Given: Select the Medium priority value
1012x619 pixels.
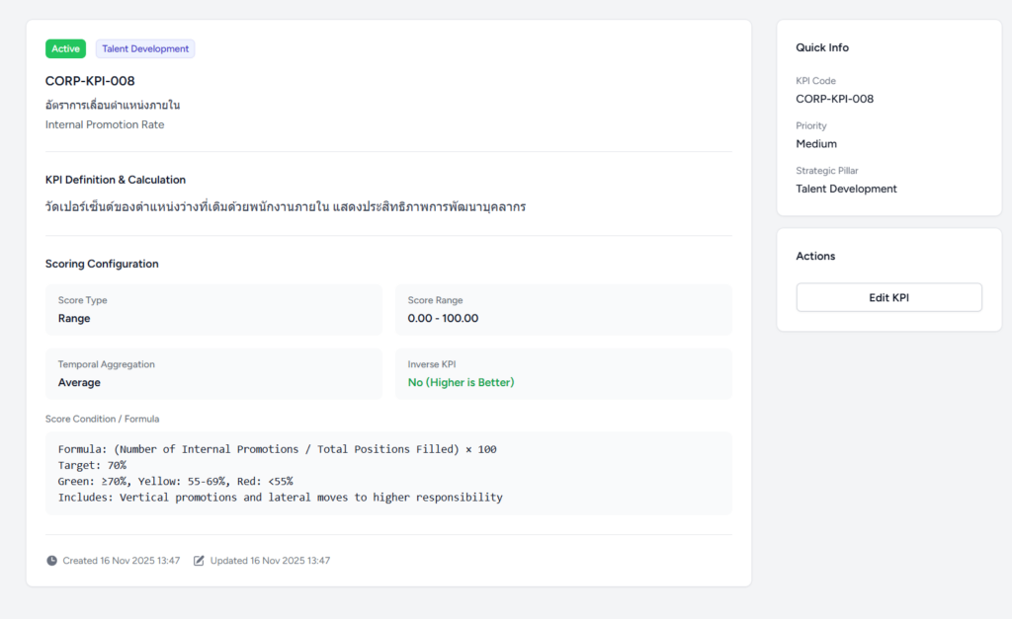Looking at the screenshot, I should click(x=816, y=144).
